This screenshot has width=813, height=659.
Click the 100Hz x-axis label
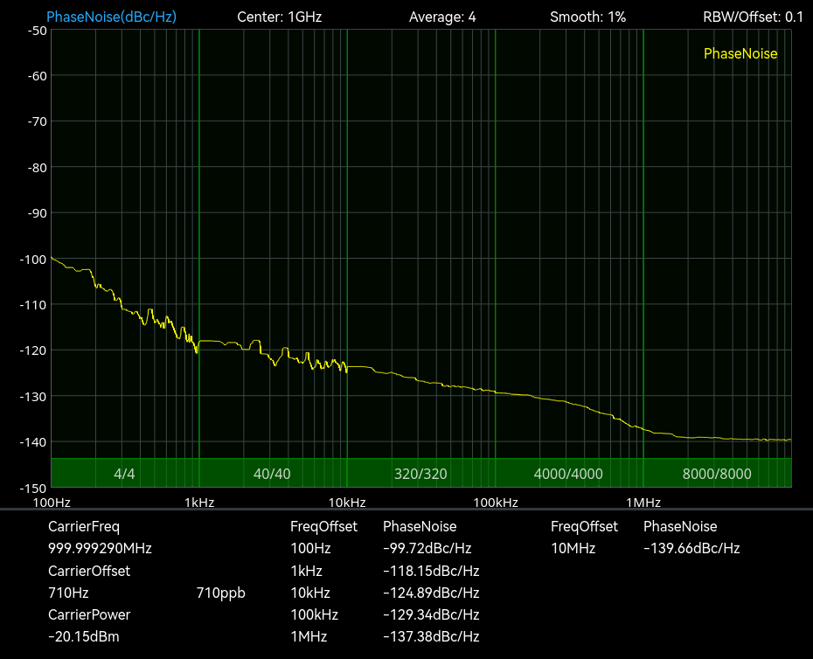point(52,503)
